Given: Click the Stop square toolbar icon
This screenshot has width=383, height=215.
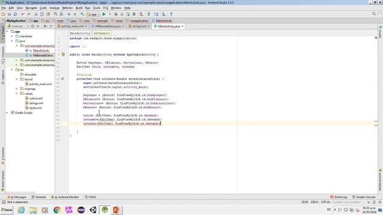Looking at the screenshot, I should (134, 14).
